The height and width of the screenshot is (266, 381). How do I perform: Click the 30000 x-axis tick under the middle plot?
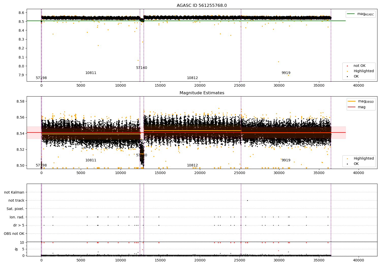[x=279, y=173]
